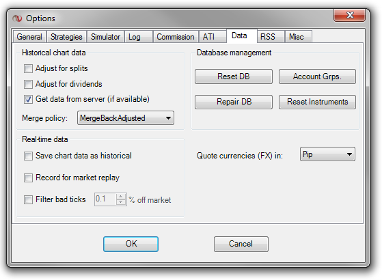Screen dimensions: 382x280
Task: Open the Quote currencies (FX) dropdown
Action: pos(327,154)
